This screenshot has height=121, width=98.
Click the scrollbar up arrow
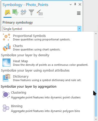tap(96, 34)
